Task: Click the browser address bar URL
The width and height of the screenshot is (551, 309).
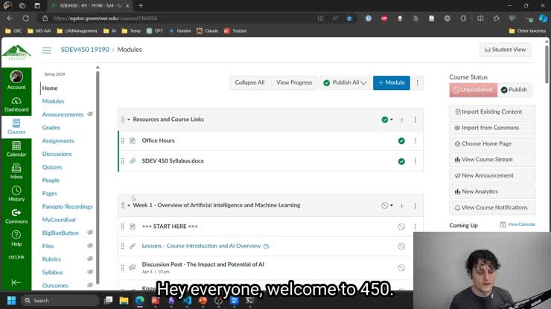Action: [x=179, y=18]
